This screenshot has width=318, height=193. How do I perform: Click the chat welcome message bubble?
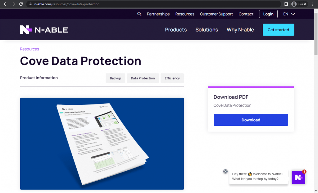tap(259, 177)
